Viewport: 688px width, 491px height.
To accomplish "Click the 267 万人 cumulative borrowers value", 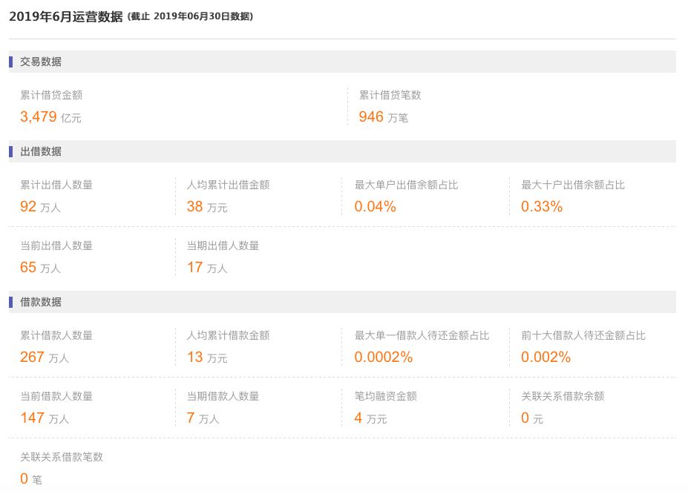I will (45, 357).
